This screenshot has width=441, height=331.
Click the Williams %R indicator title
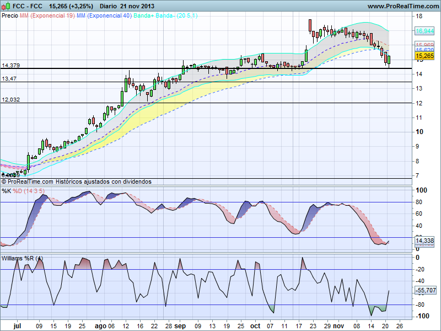[x=22, y=258]
